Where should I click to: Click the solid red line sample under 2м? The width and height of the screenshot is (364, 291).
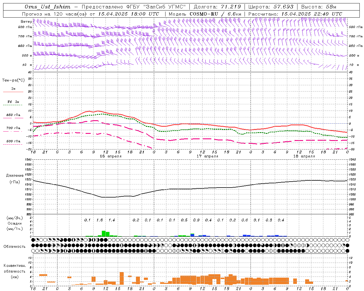(13, 92)
